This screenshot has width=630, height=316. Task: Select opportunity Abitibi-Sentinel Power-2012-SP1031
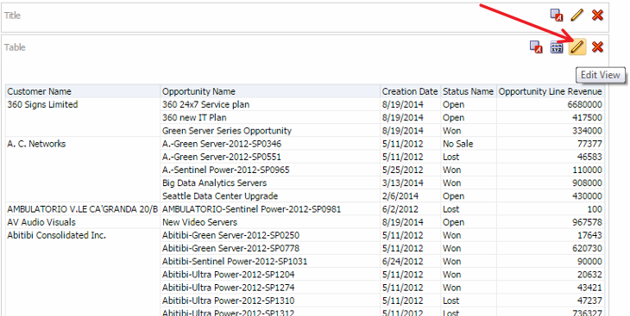(x=235, y=262)
